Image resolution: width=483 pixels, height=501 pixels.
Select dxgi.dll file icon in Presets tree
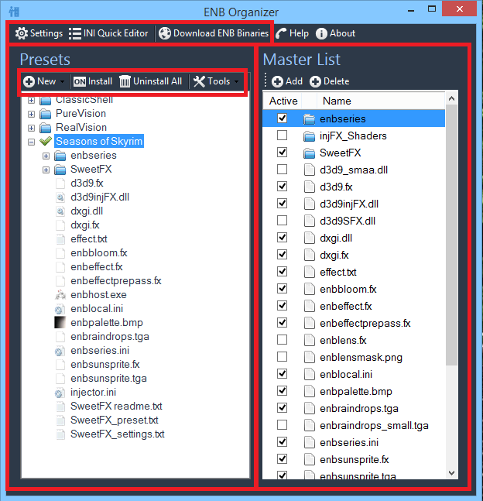(x=60, y=211)
